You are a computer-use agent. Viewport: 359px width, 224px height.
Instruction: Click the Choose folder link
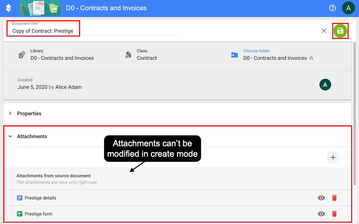pyautogui.click(x=256, y=51)
